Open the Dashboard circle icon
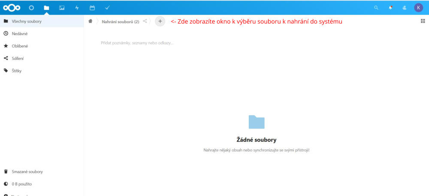Image resolution: width=429 pixels, height=196 pixels. pos(31,8)
